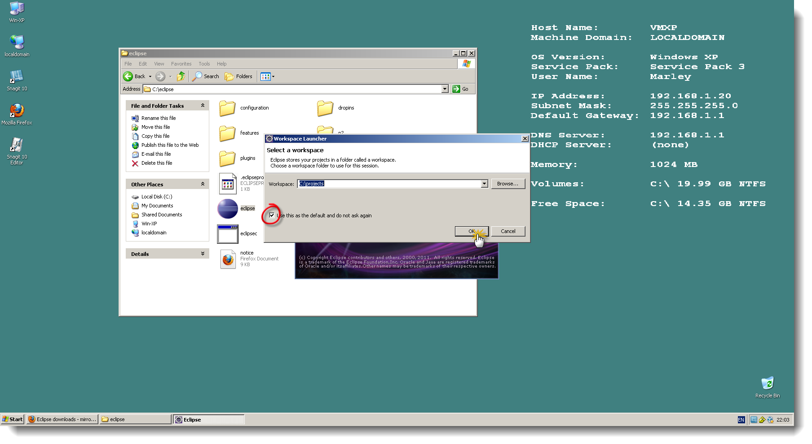Click the eclipsec console application icon
This screenshot has height=444, width=812.
(x=228, y=233)
